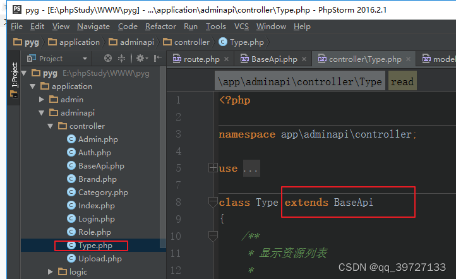Collapse the controller folder in tree
Viewport: 456px width, 279px height.
click(51, 126)
